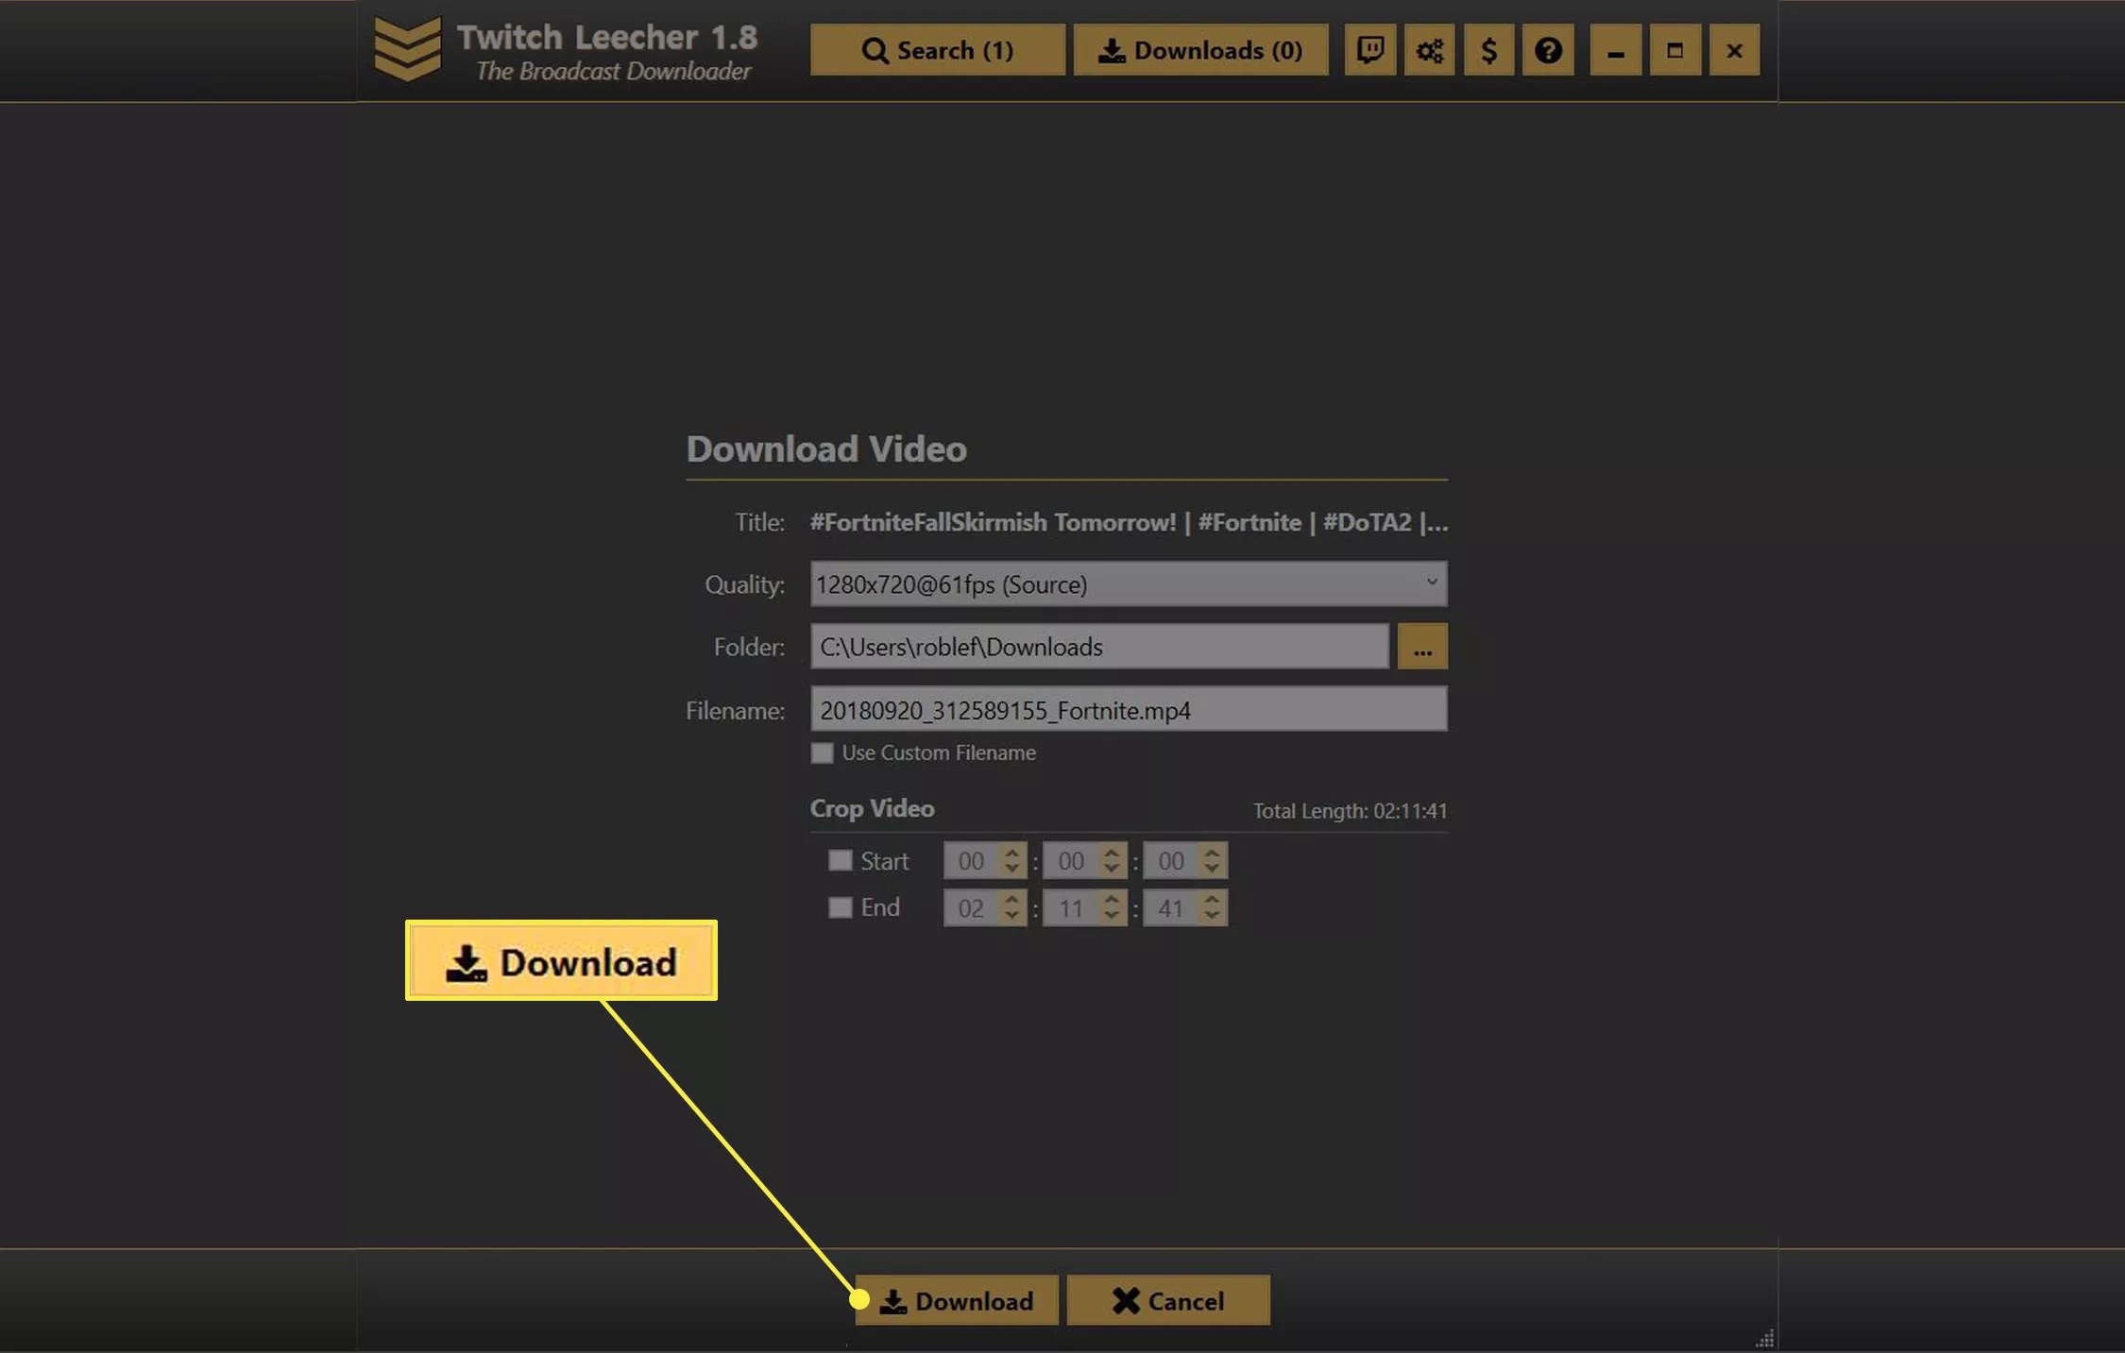Cancel the download dialog
Screen dimensions: 2125x1353
click(1167, 1301)
